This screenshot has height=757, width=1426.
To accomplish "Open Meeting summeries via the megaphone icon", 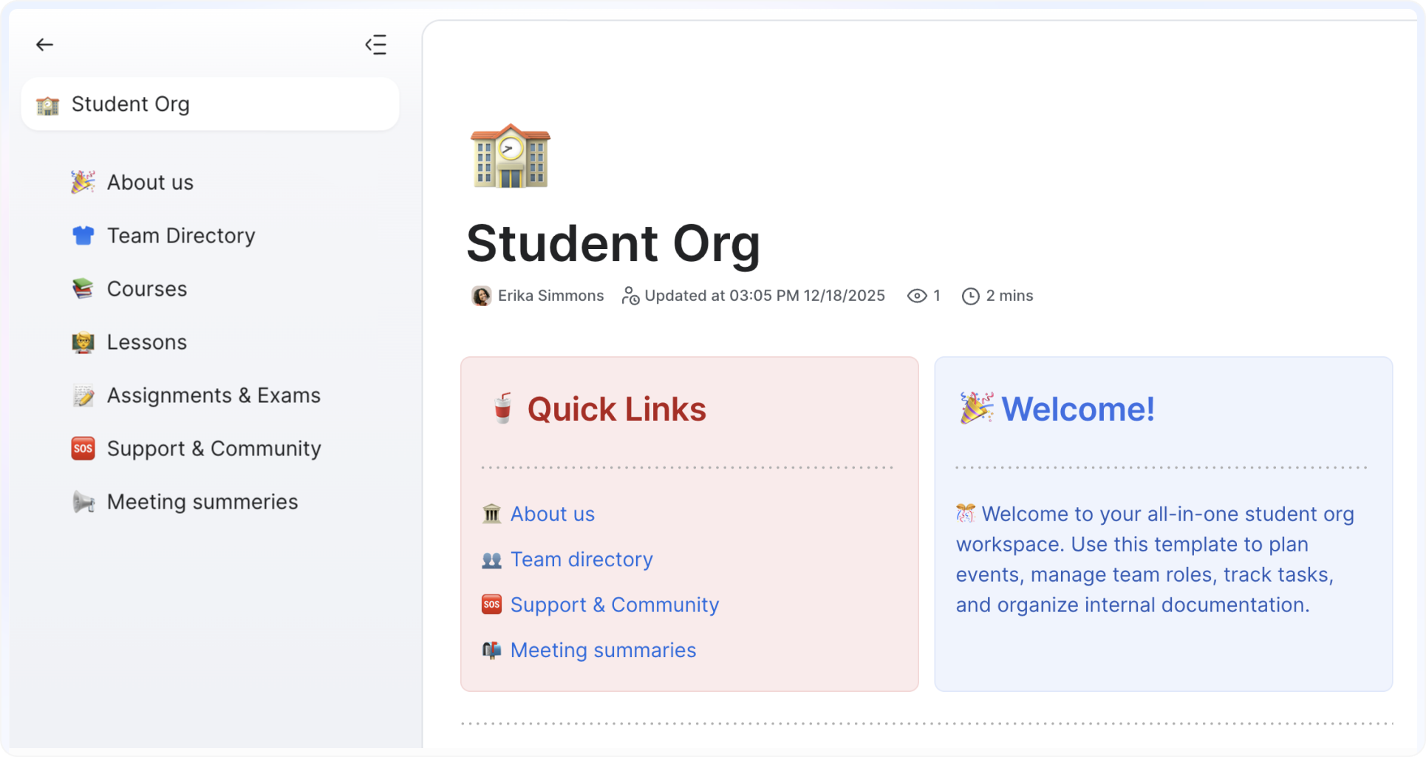I will 83,501.
